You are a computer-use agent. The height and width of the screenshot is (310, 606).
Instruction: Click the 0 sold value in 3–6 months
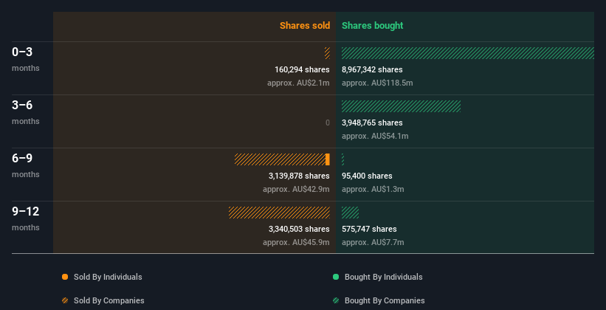click(328, 123)
